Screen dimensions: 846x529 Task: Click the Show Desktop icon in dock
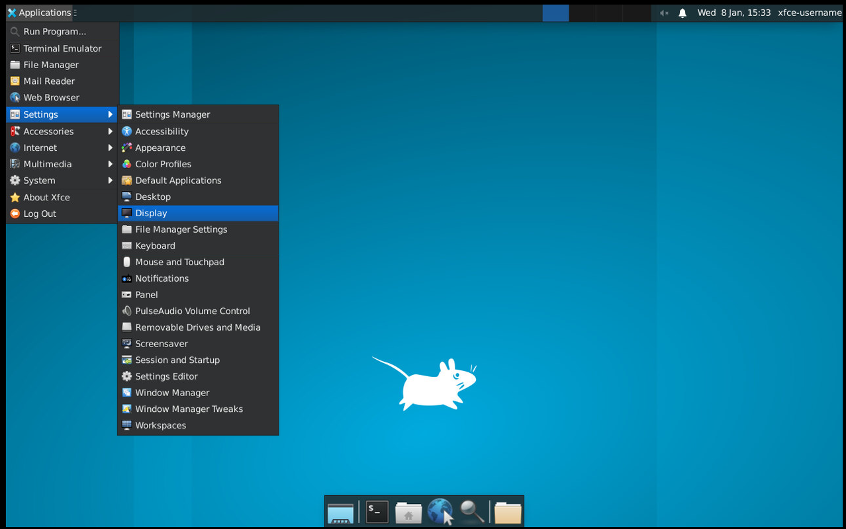[341, 512]
